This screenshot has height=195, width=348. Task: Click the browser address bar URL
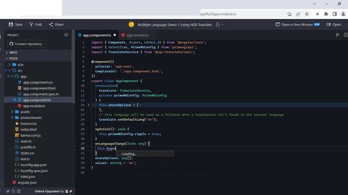(218, 14)
